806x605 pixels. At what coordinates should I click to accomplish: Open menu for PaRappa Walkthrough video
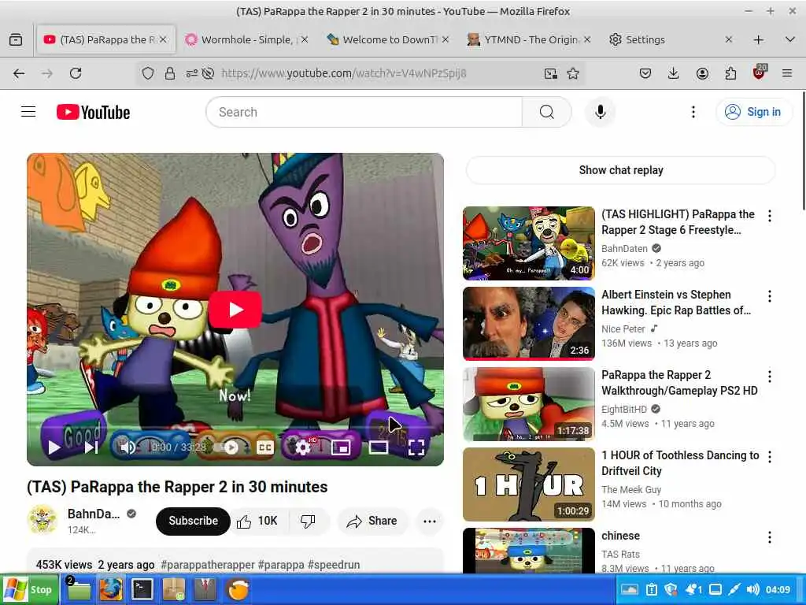[770, 377]
